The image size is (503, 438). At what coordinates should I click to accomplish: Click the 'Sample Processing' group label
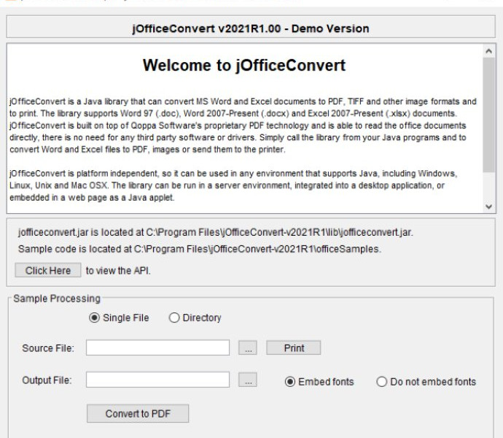pos(57,299)
